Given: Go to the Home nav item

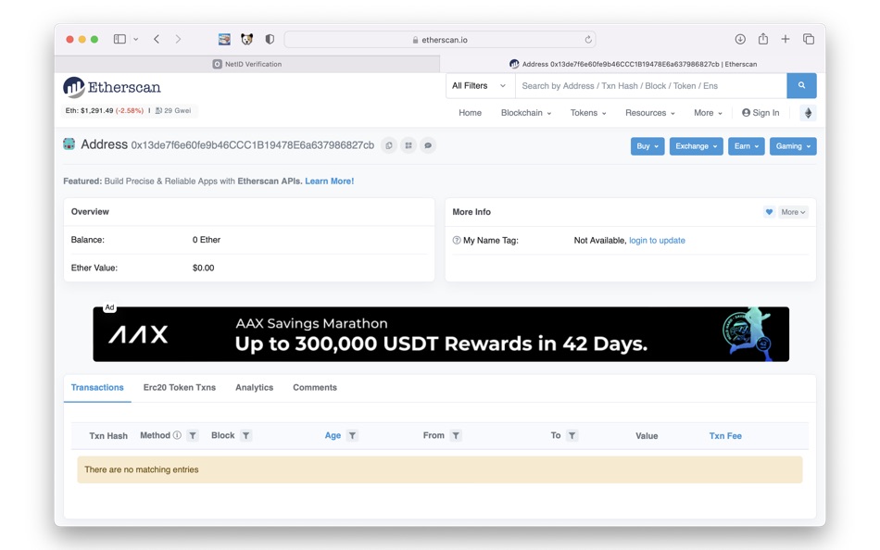Looking at the screenshot, I should (x=470, y=113).
